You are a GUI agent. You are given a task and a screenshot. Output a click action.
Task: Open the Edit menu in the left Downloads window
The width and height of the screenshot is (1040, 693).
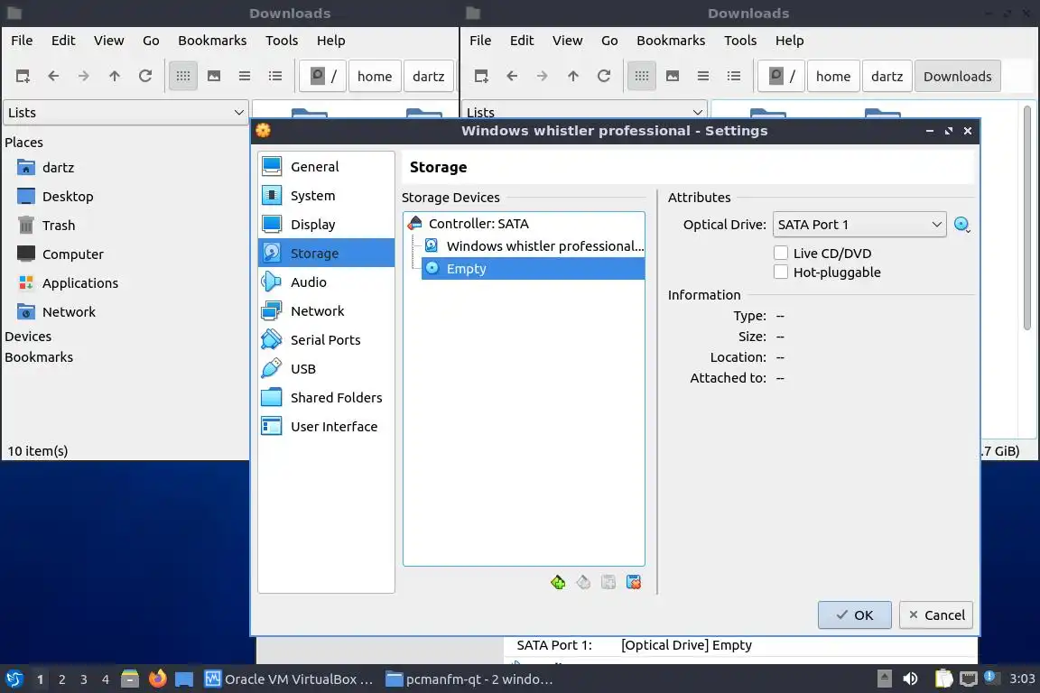(x=63, y=41)
